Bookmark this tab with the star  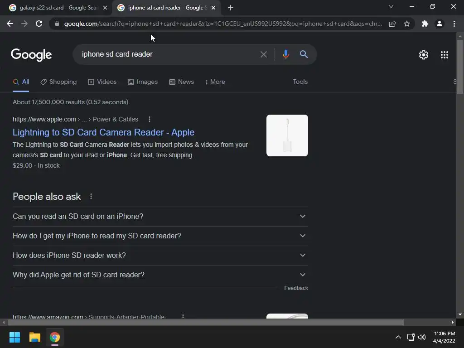pos(407,24)
